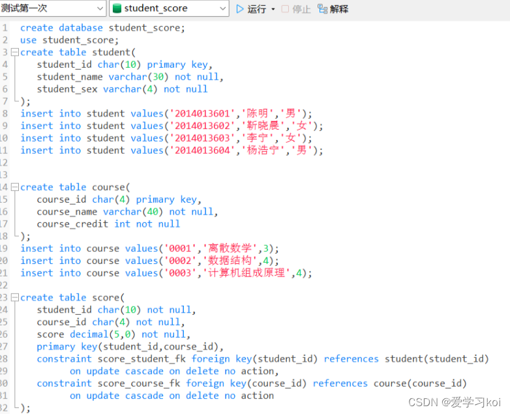510x414 pixels.
Task: Click the 'use student_score;' line
Action: pos(69,40)
